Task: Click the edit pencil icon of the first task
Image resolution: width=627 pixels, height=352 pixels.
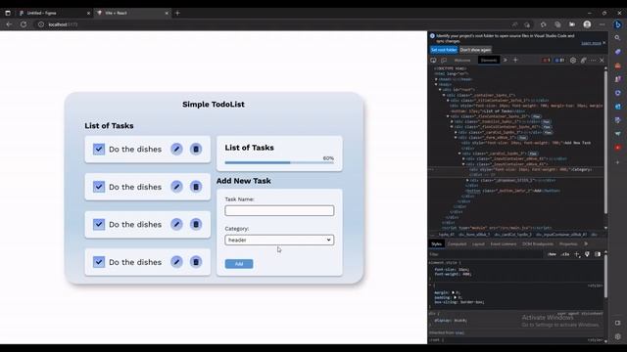Action: tap(176, 149)
